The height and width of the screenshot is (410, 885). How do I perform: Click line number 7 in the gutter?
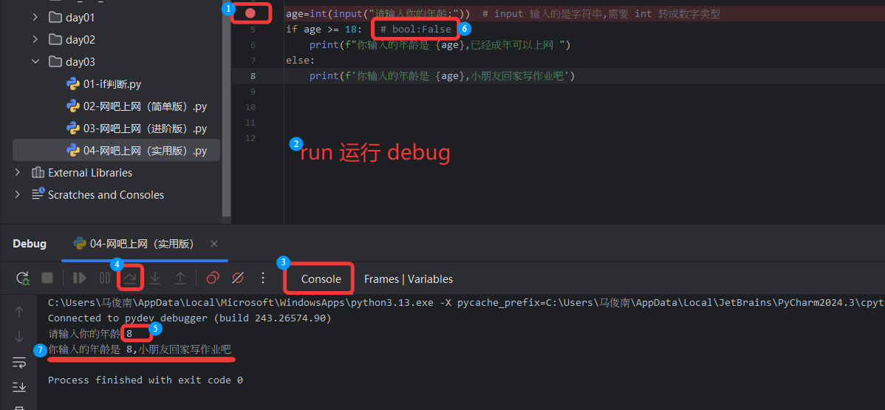(253, 61)
